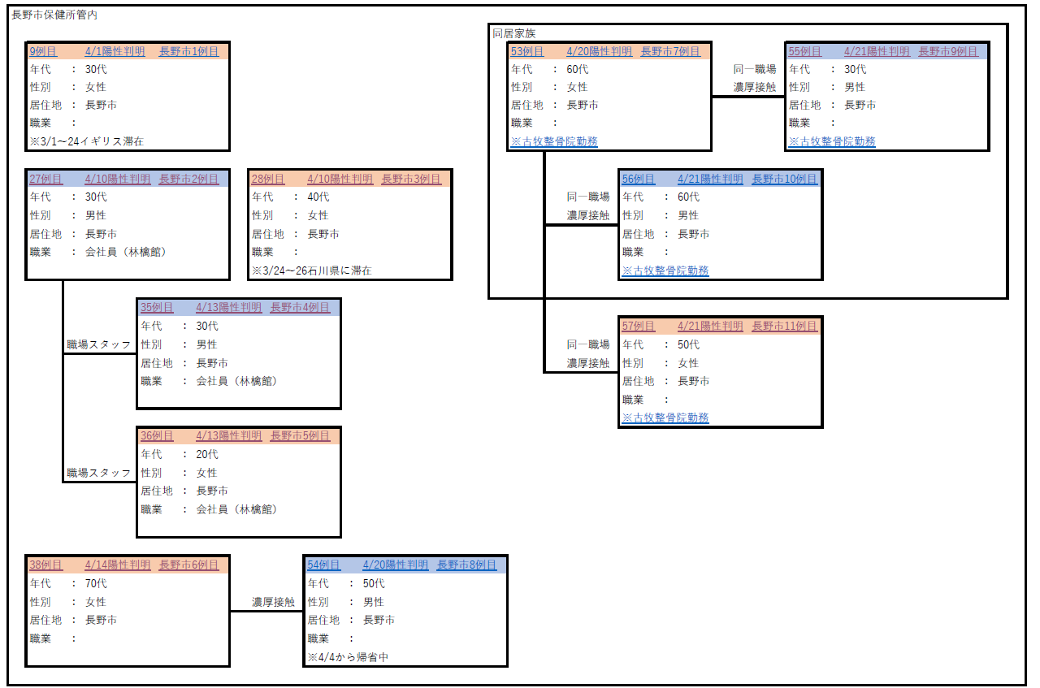This screenshot has height=688, width=1040.
Task: Click the 53例目 case link
Action: [527, 51]
